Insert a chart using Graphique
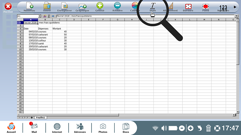The height and width of the screenshot is (135, 241). tap(82, 7)
